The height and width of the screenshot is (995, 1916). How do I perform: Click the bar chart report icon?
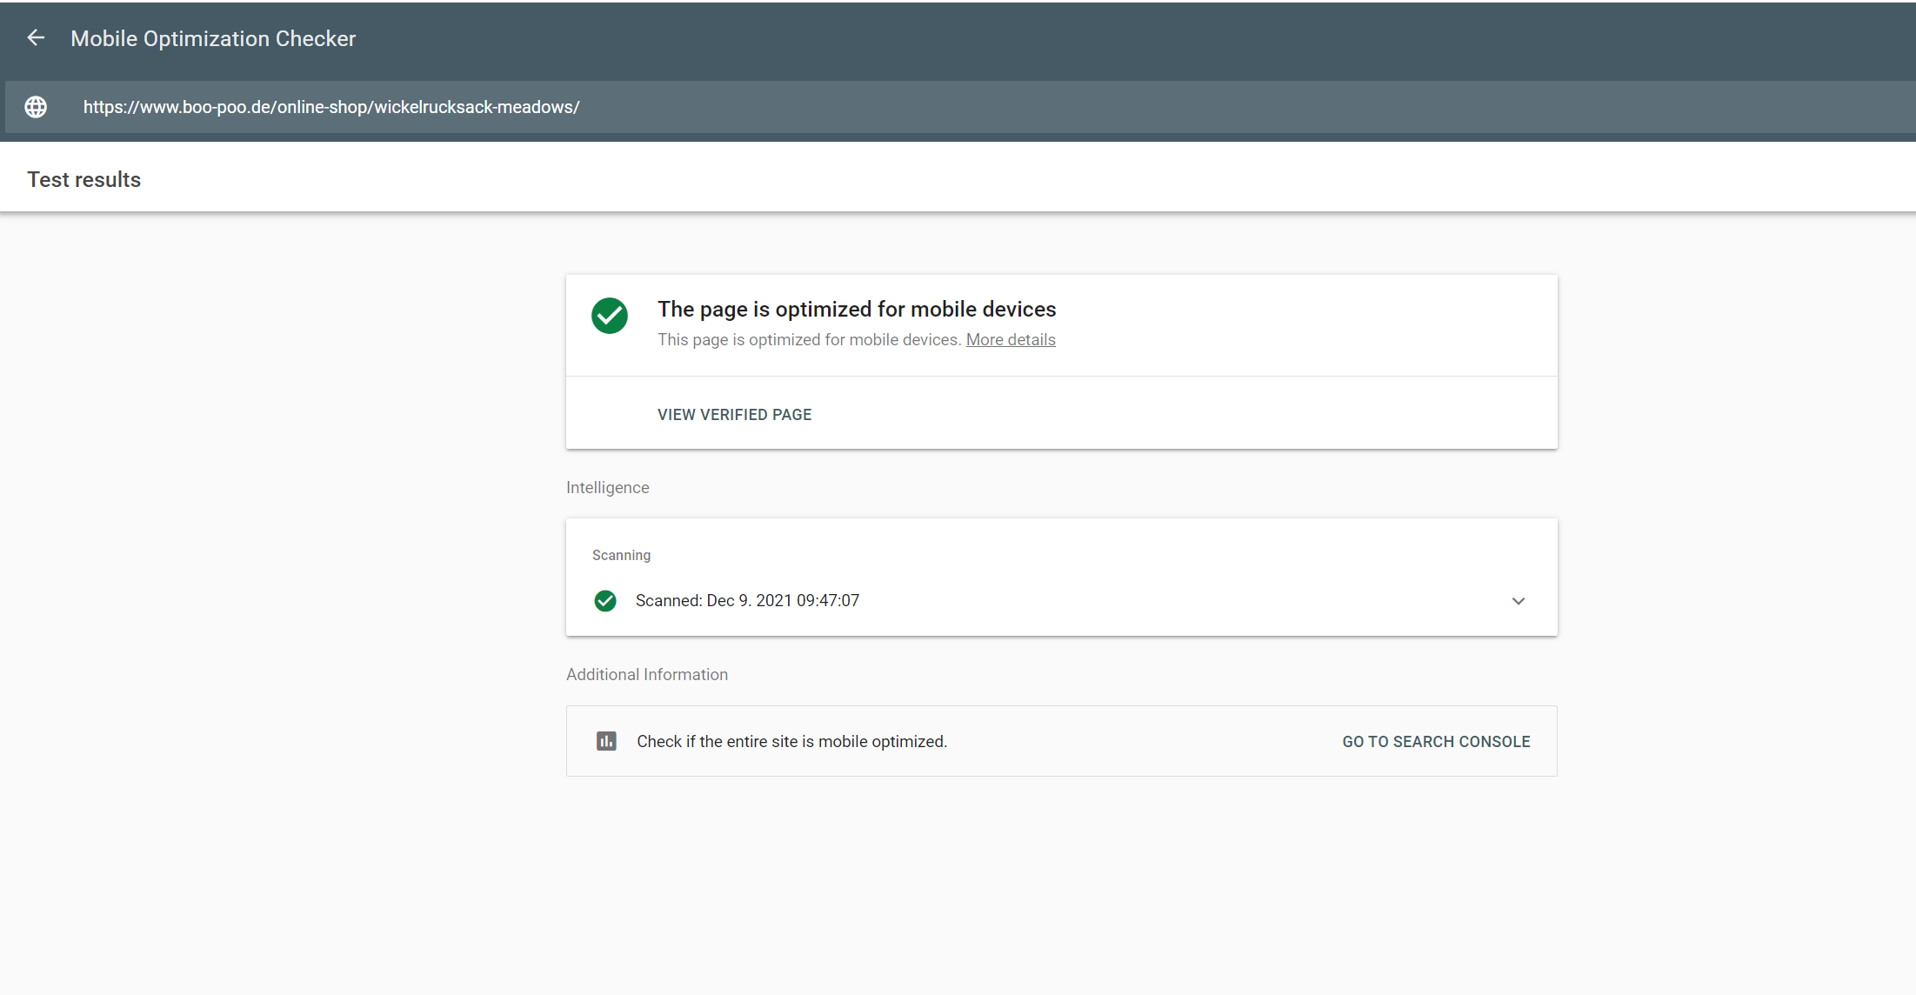[606, 741]
